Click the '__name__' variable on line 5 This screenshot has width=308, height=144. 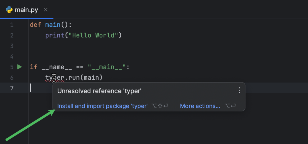click(x=57, y=67)
